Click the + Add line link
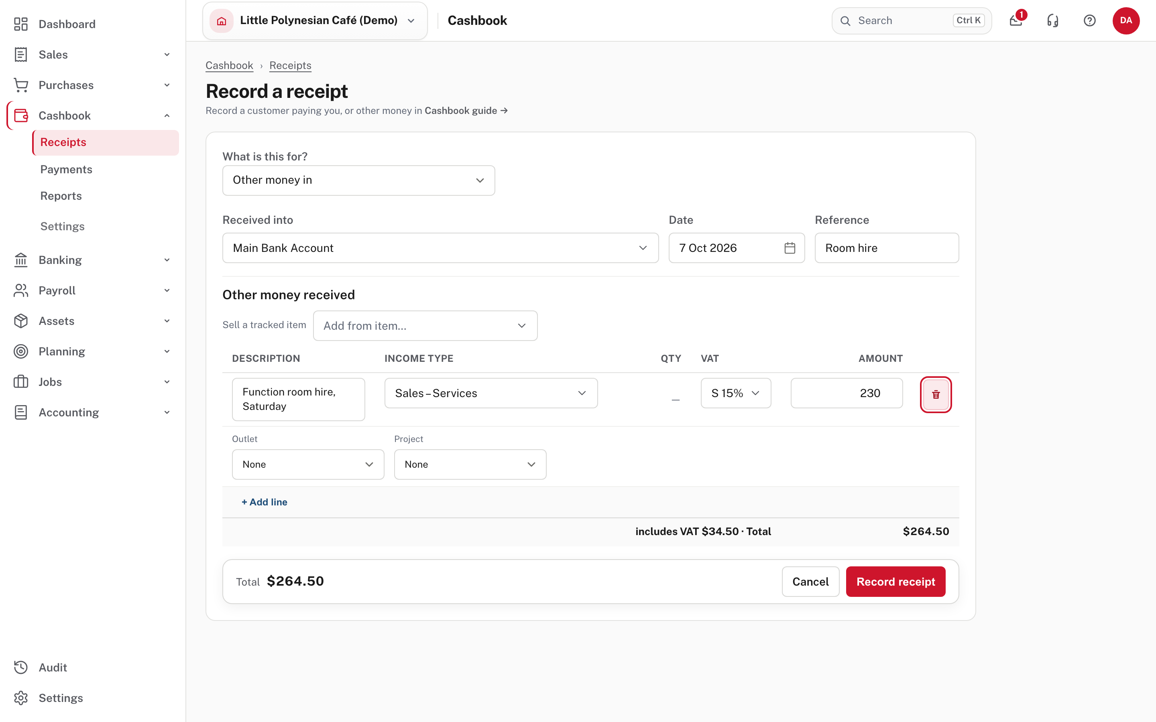 (x=264, y=502)
